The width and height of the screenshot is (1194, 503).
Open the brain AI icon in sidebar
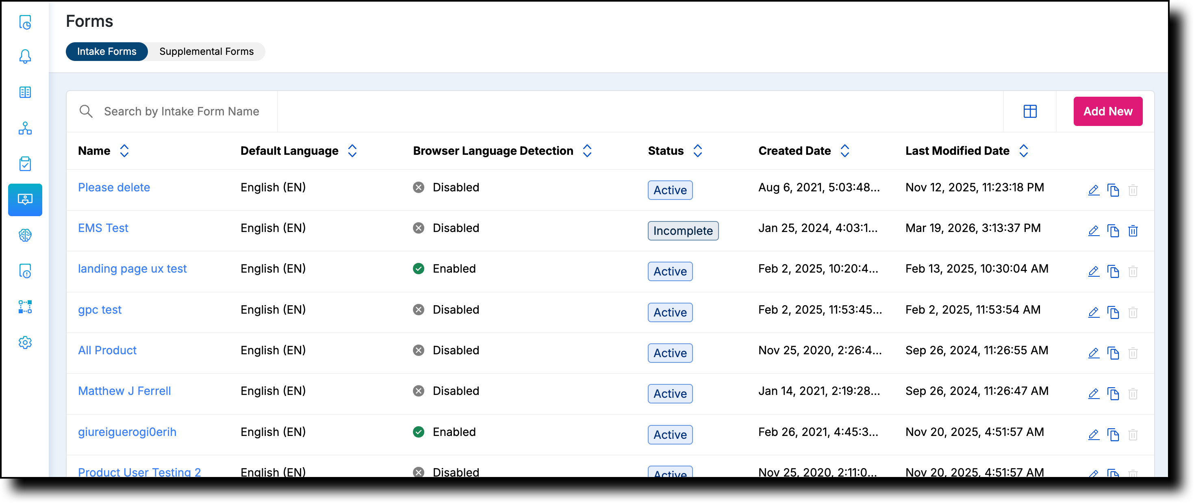pos(25,236)
